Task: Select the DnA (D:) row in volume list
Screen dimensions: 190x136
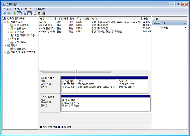Action: click(95, 25)
